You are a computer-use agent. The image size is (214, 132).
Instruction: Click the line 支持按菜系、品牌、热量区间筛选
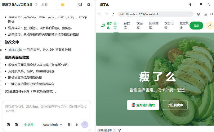point(31,71)
